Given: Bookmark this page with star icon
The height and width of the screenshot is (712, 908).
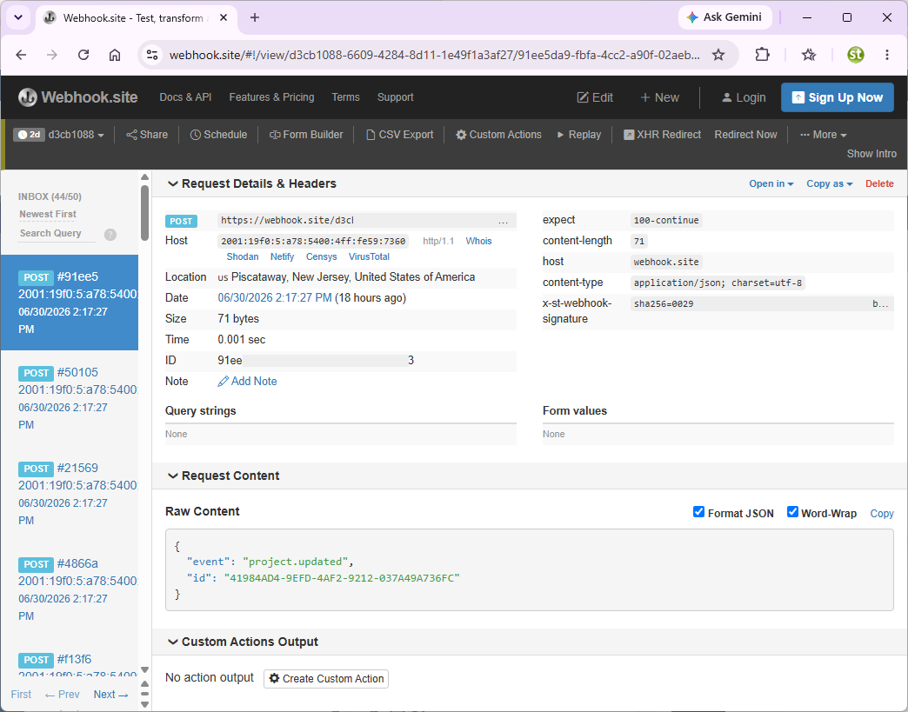Looking at the screenshot, I should (x=718, y=55).
